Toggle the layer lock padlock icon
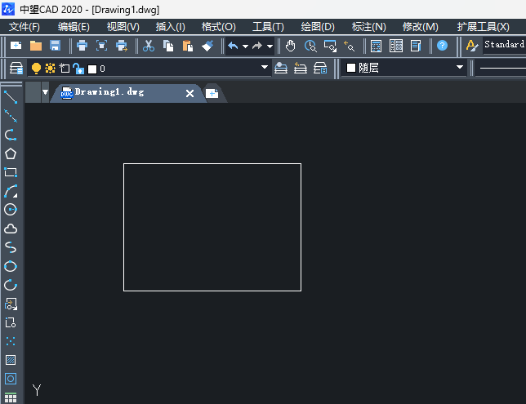The width and height of the screenshot is (526, 404). pos(78,69)
